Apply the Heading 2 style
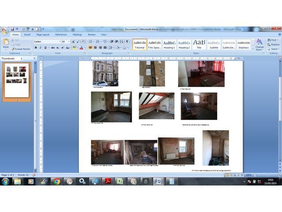282x212 pixels. [184, 45]
